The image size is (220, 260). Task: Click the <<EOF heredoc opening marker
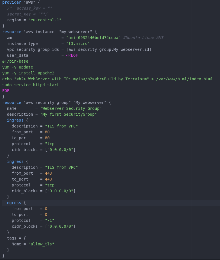pos(72,55)
